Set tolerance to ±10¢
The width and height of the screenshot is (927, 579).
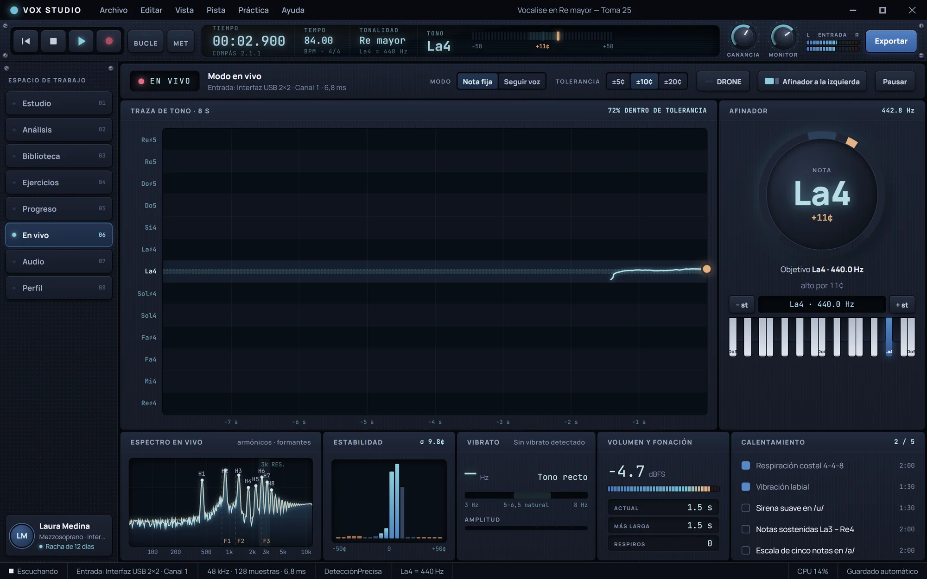[644, 82]
